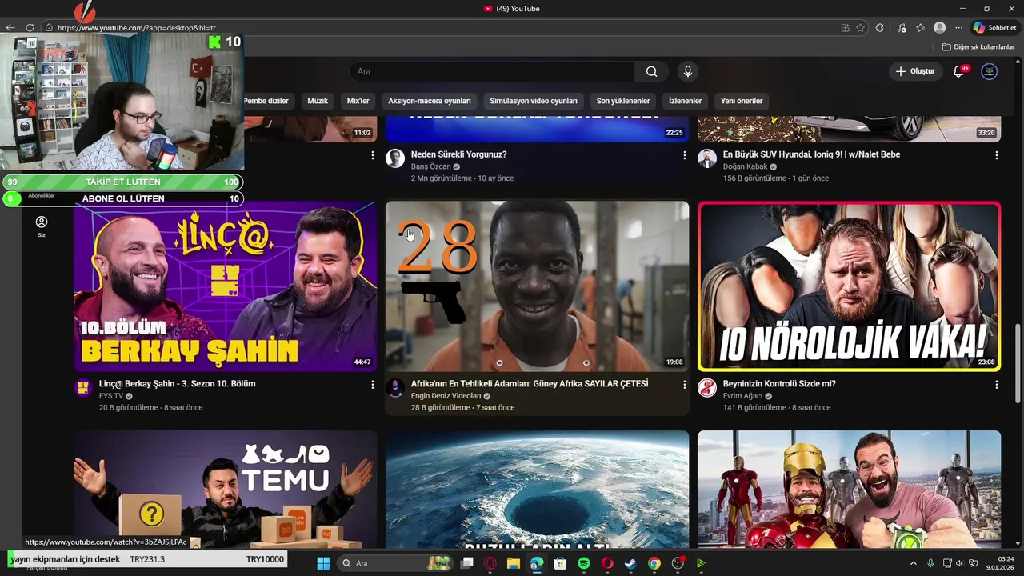
Task: Open the Siz sidebar icon
Action: click(x=42, y=226)
